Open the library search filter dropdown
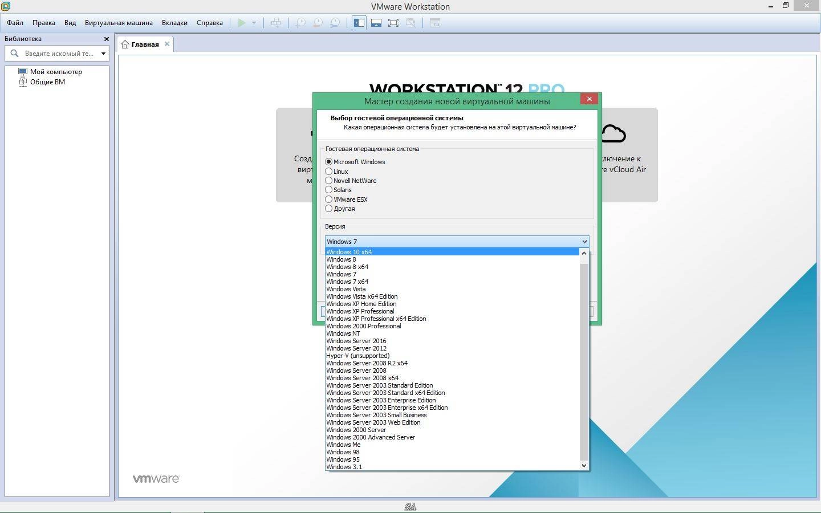Screen dimensions: 821x513 (x=103, y=54)
